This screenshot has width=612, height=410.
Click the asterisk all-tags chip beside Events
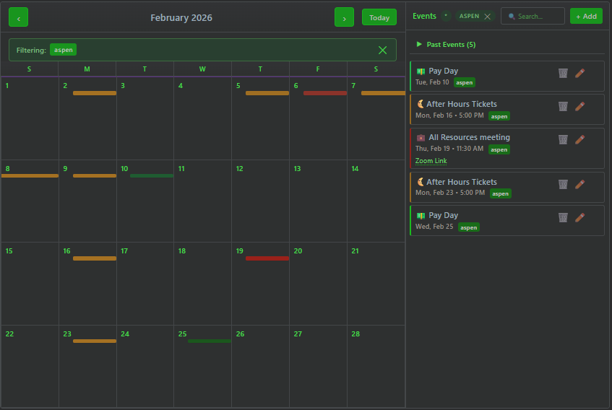pyautogui.click(x=446, y=16)
